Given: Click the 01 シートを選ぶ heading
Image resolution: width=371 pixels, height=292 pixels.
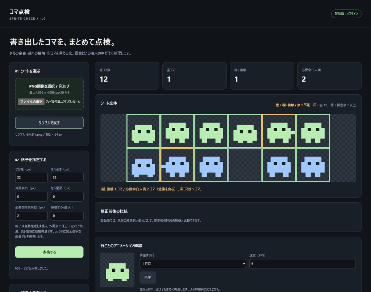Looking at the screenshot, I should pyautogui.click(x=28, y=71).
